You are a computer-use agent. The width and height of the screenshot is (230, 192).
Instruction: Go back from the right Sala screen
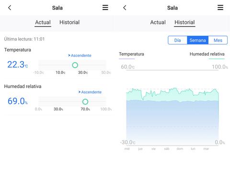[x=125, y=8]
